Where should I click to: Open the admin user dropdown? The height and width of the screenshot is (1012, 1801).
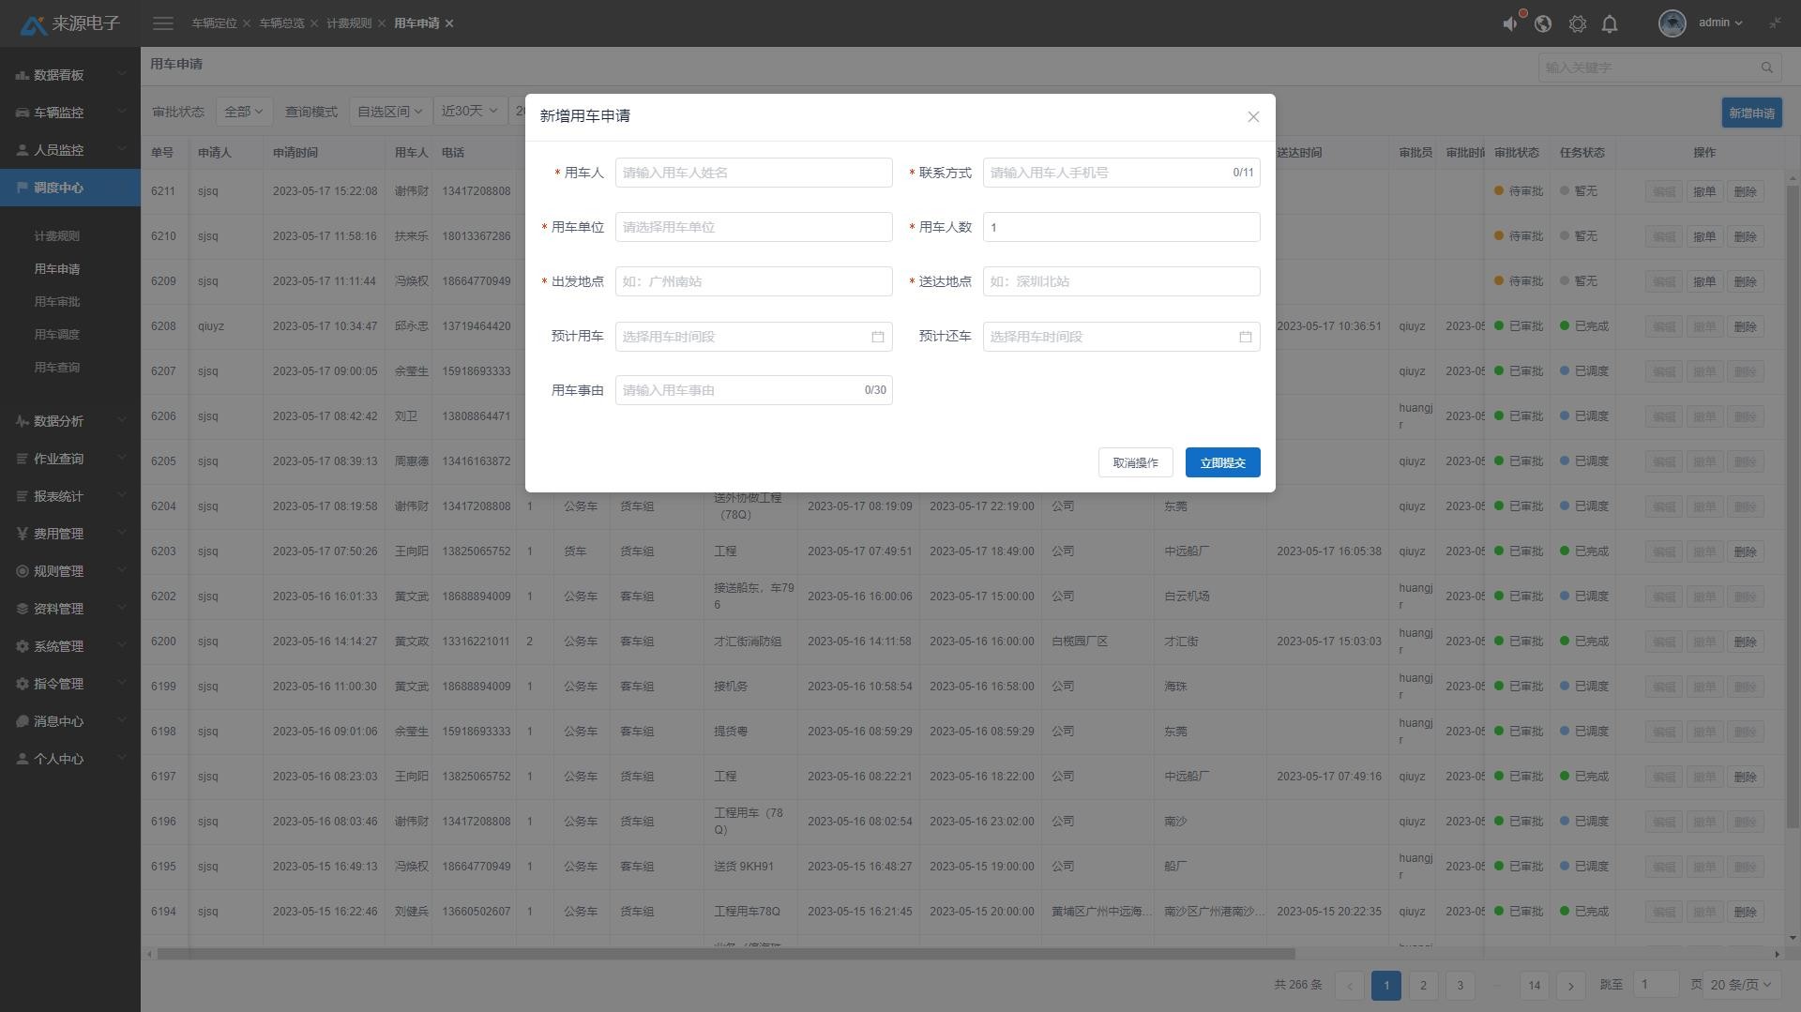pos(1720,23)
